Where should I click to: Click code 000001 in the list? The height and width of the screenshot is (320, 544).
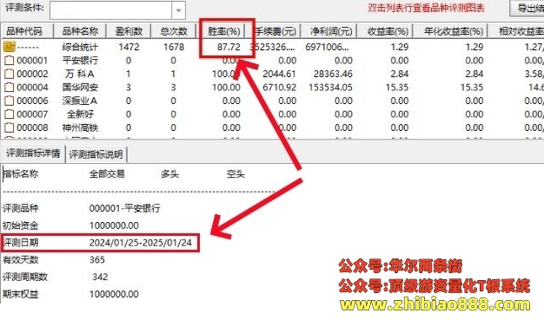pos(32,61)
